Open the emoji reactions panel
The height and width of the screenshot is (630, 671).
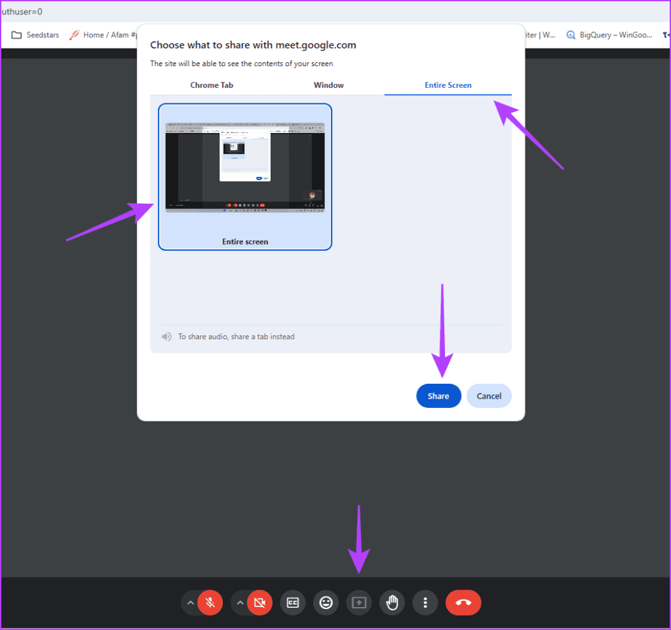pos(326,602)
